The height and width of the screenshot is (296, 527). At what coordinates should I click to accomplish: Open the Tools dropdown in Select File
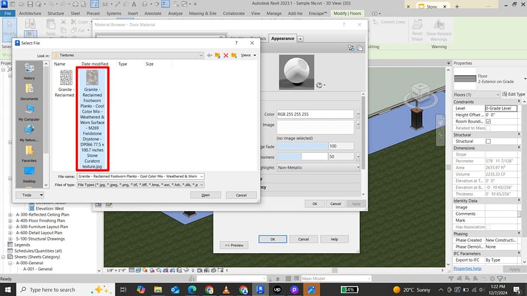pyautogui.click(x=30, y=195)
